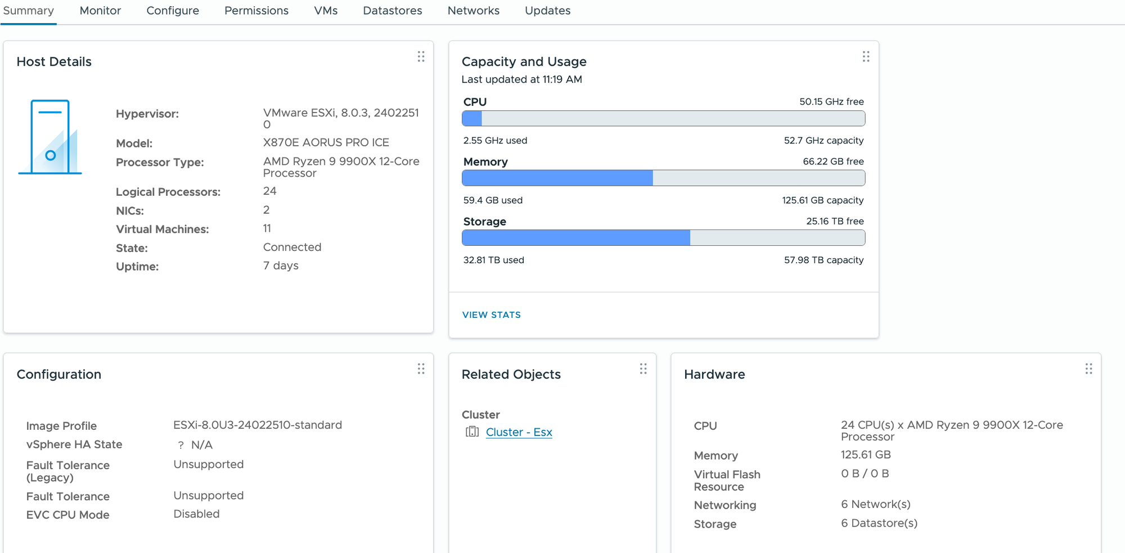Click the Related Objects card drag handle

(643, 368)
